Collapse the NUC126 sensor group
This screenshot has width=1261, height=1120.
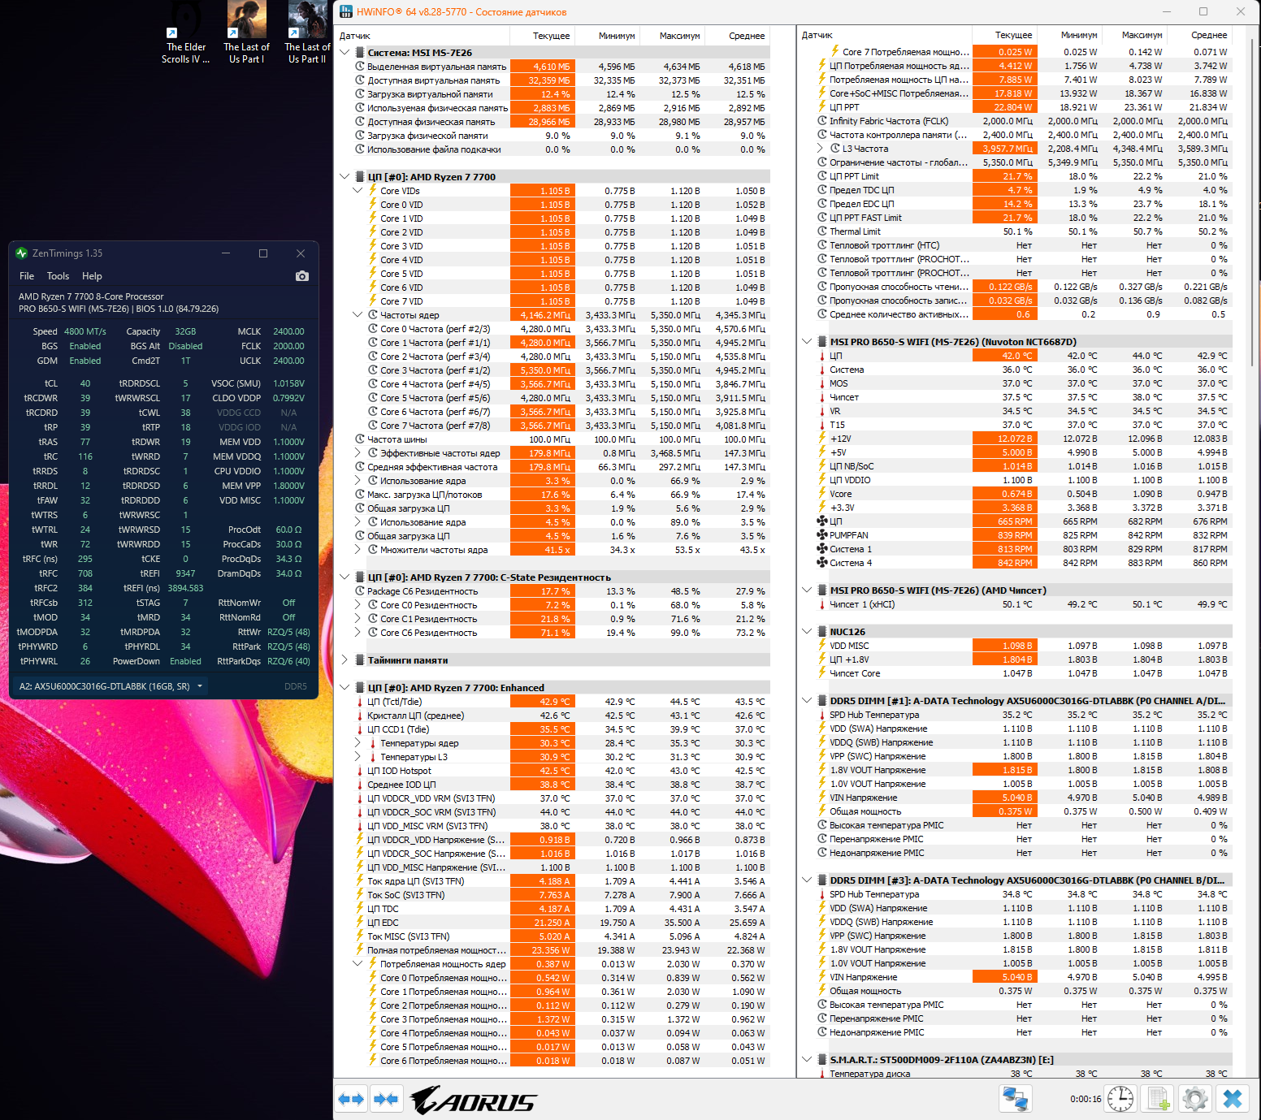tap(807, 632)
